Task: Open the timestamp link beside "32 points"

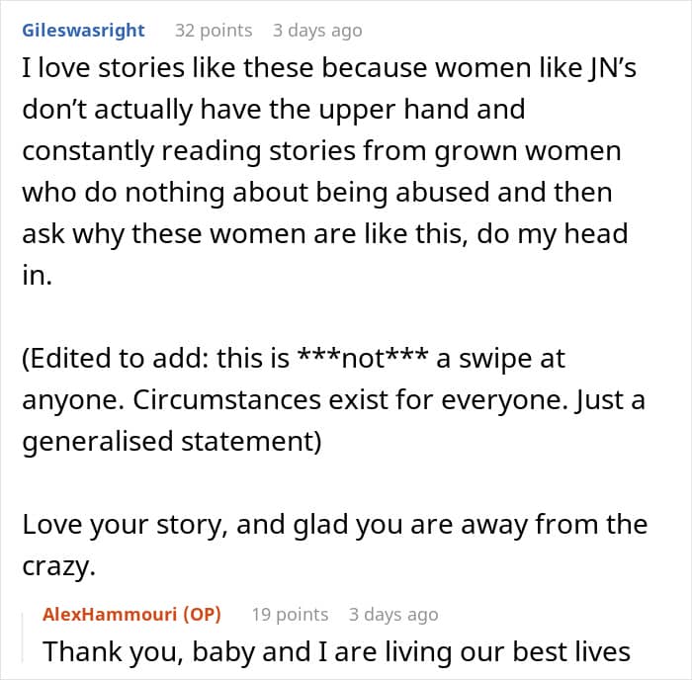Action: [317, 31]
